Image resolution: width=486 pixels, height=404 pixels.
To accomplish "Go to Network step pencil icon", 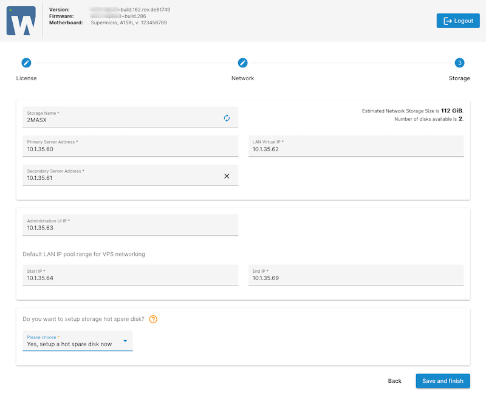I will point(242,63).
